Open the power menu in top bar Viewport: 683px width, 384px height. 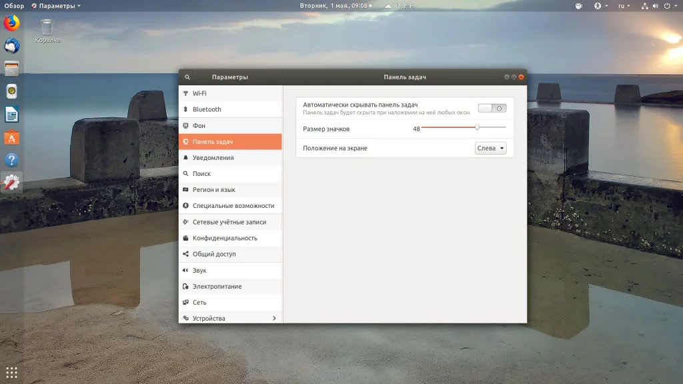[670, 5]
